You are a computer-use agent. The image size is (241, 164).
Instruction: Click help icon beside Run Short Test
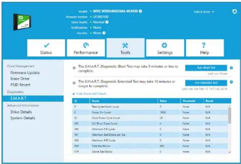pos(231,68)
